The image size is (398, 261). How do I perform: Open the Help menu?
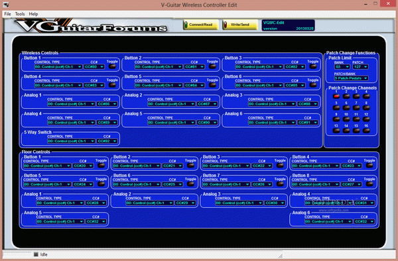[33, 14]
